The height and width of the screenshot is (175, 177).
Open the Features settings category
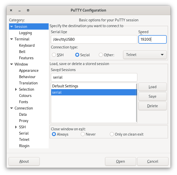click(26, 58)
